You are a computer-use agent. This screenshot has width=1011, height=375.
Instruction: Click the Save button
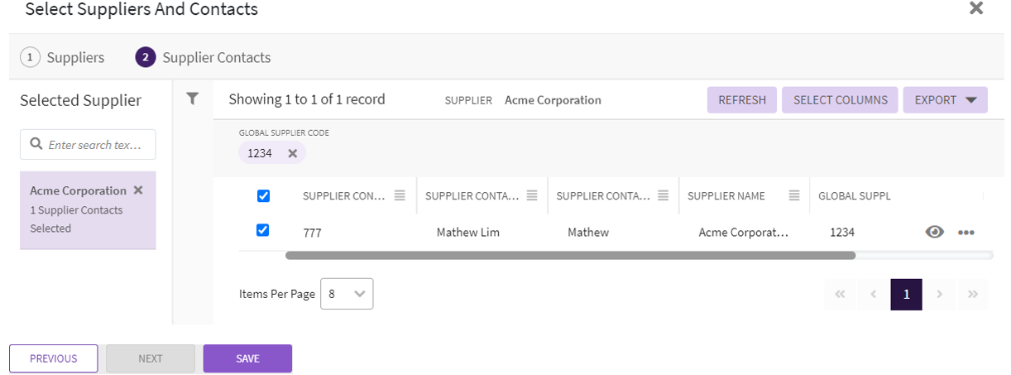(247, 358)
